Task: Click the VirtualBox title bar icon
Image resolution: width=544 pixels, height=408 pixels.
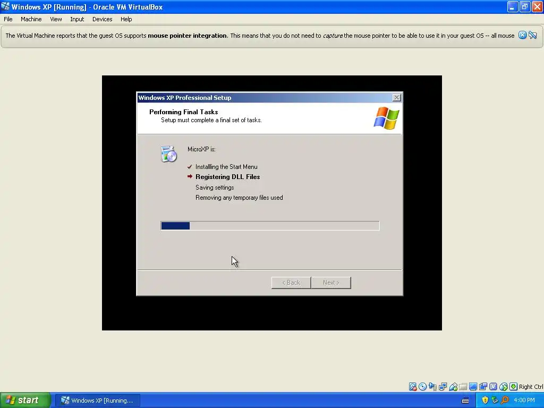Action: point(5,6)
